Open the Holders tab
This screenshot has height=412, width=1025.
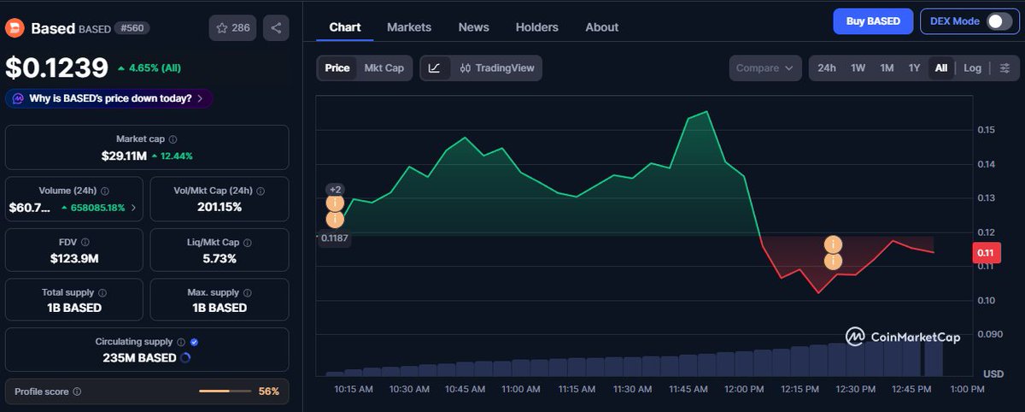[537, 27]
